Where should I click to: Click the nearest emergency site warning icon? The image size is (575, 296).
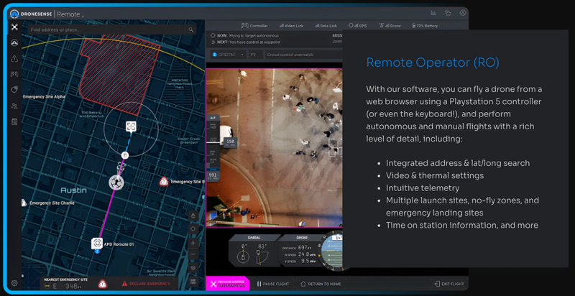(x=103, y=284)
